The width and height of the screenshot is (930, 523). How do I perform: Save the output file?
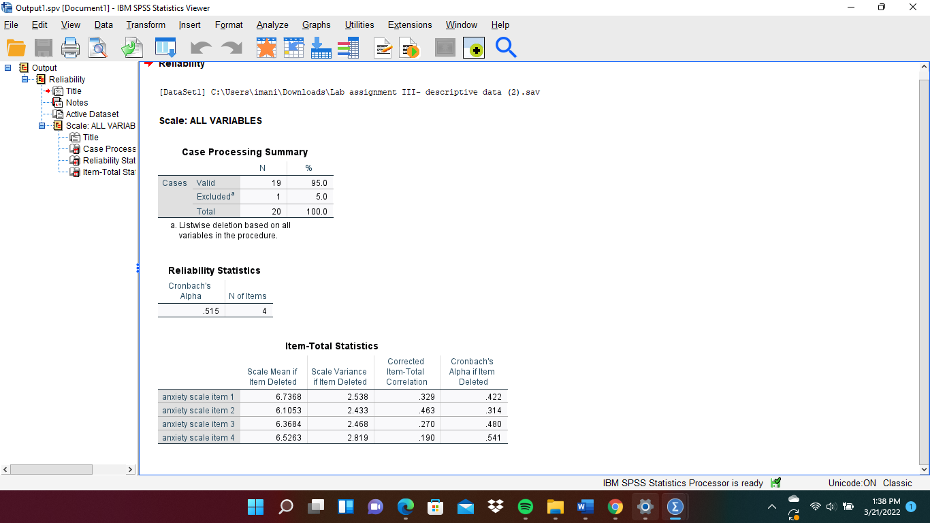tap(44, 48)
